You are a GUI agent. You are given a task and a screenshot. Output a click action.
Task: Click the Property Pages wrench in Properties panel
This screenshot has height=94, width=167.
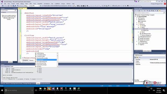140,57
